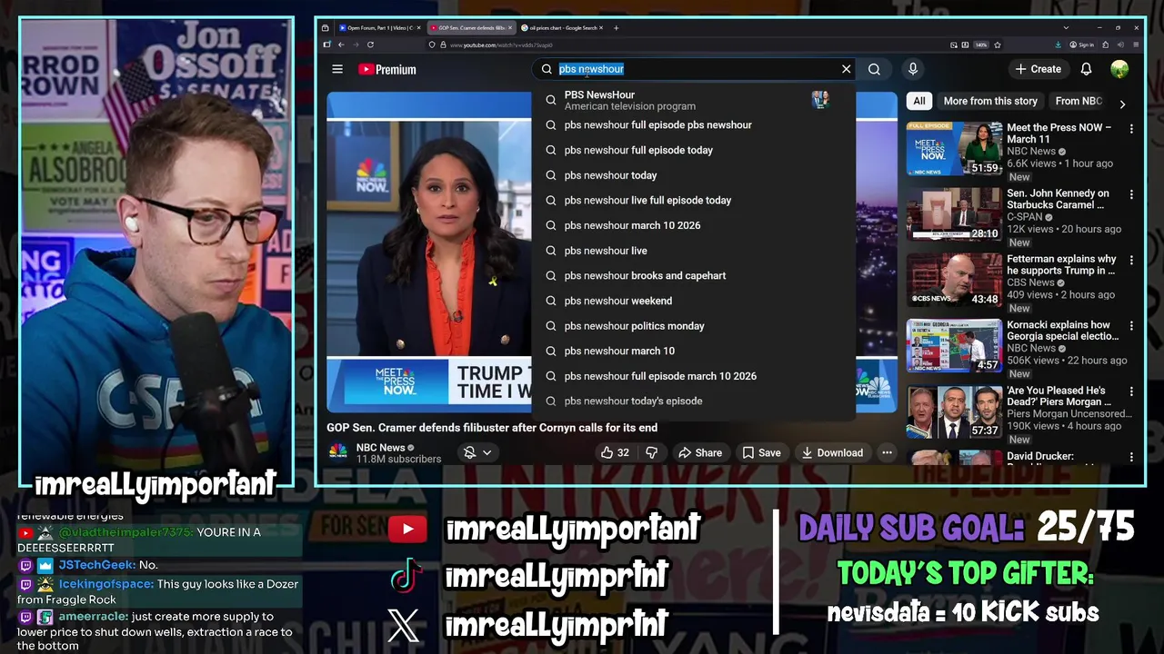Select the 'PBS NewsHour' American television program suggestion
1164x654 pixels.
693,100
